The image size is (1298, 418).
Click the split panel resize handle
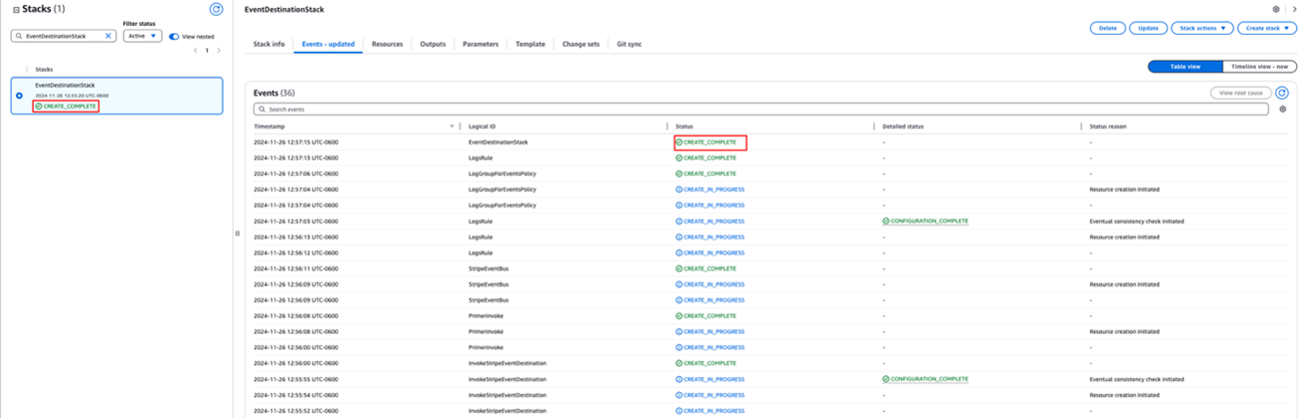237,233
